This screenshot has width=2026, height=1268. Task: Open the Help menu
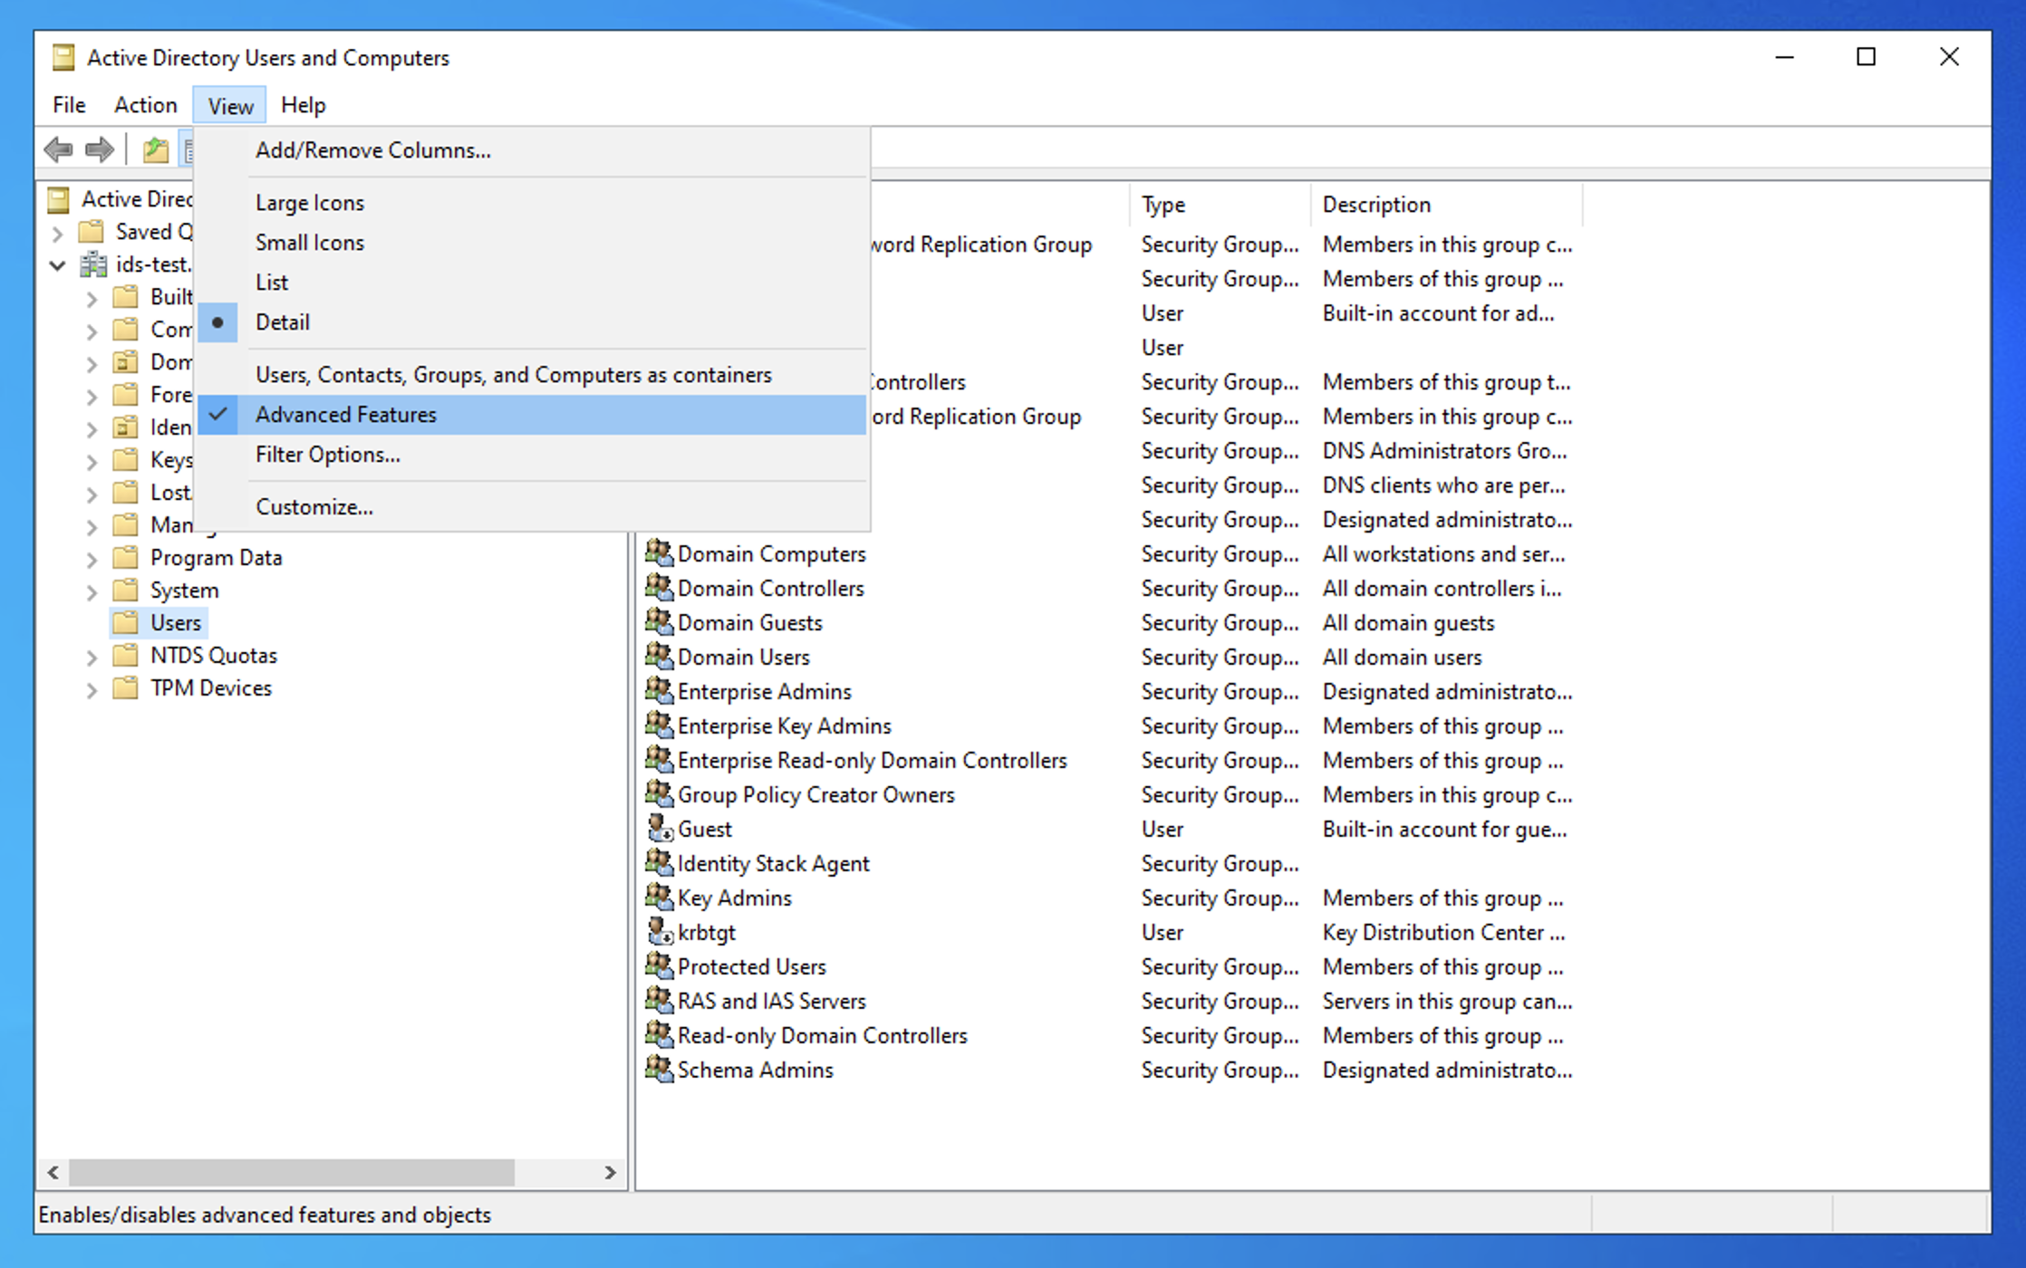[x=303, y=105]
